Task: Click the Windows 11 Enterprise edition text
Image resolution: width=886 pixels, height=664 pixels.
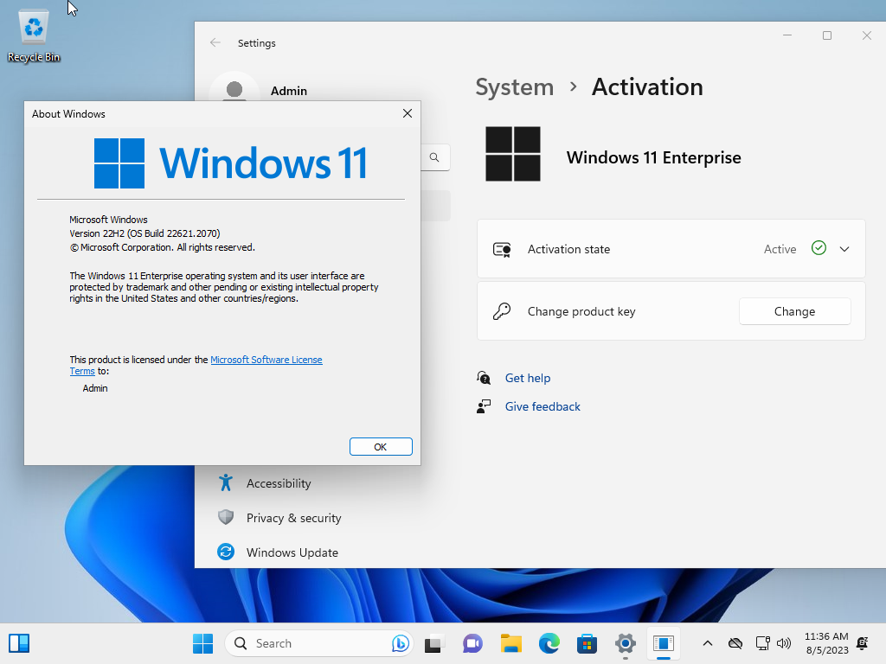Action: pos(654,157)
